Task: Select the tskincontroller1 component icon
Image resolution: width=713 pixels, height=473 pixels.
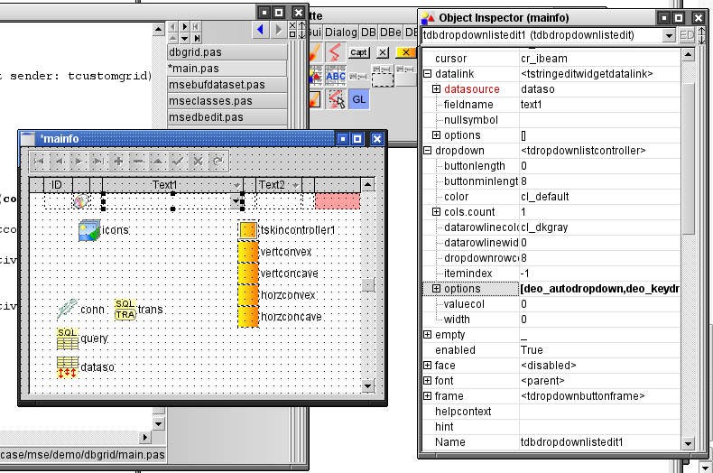Action: pyautogui.click(x=248, y=230)
